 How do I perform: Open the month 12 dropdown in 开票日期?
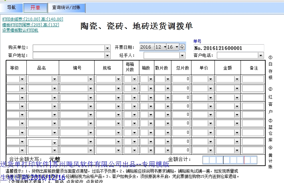[160, 47]
